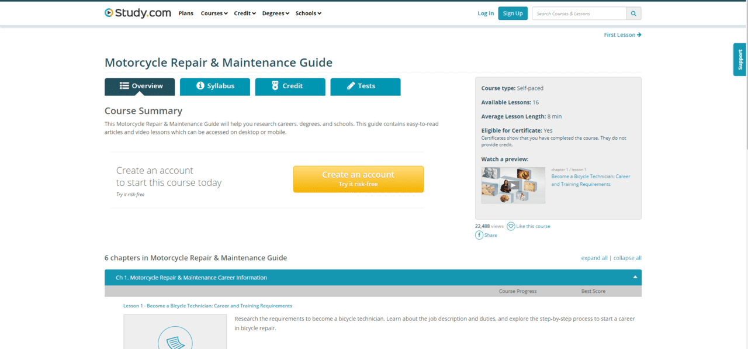Click the First Lesson link

(623, 35)
